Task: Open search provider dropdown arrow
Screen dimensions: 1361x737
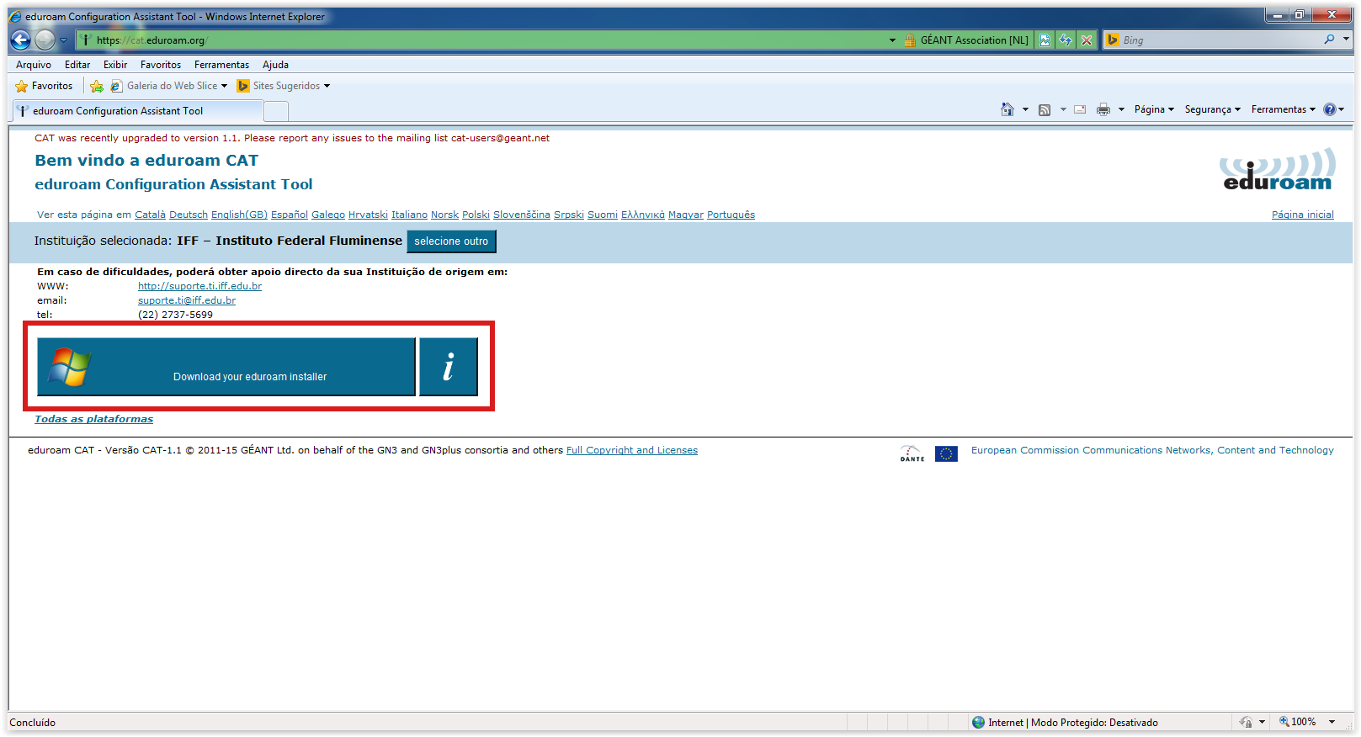Action: click(1346, 40)
